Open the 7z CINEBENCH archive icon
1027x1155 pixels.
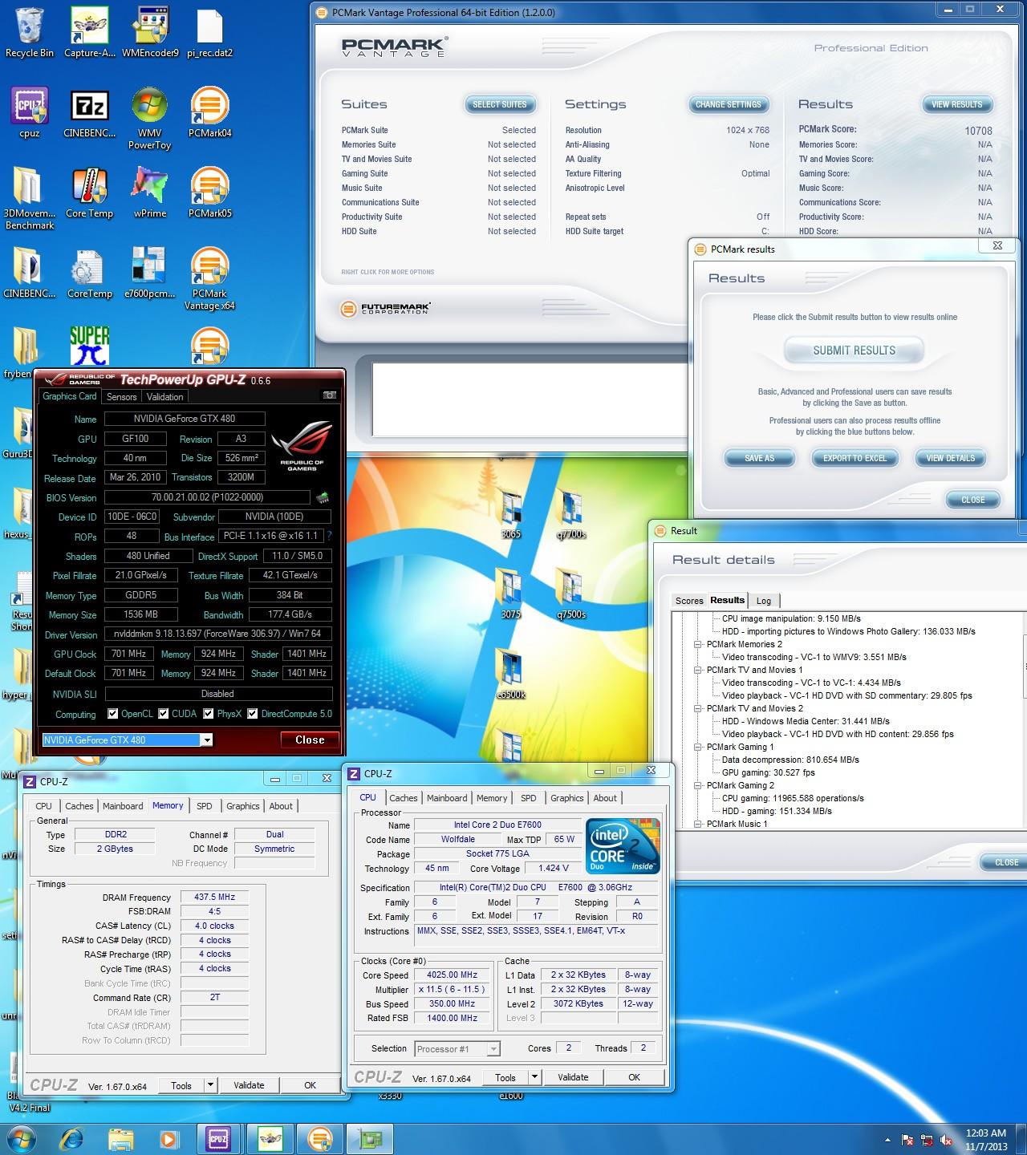(90, 112)
